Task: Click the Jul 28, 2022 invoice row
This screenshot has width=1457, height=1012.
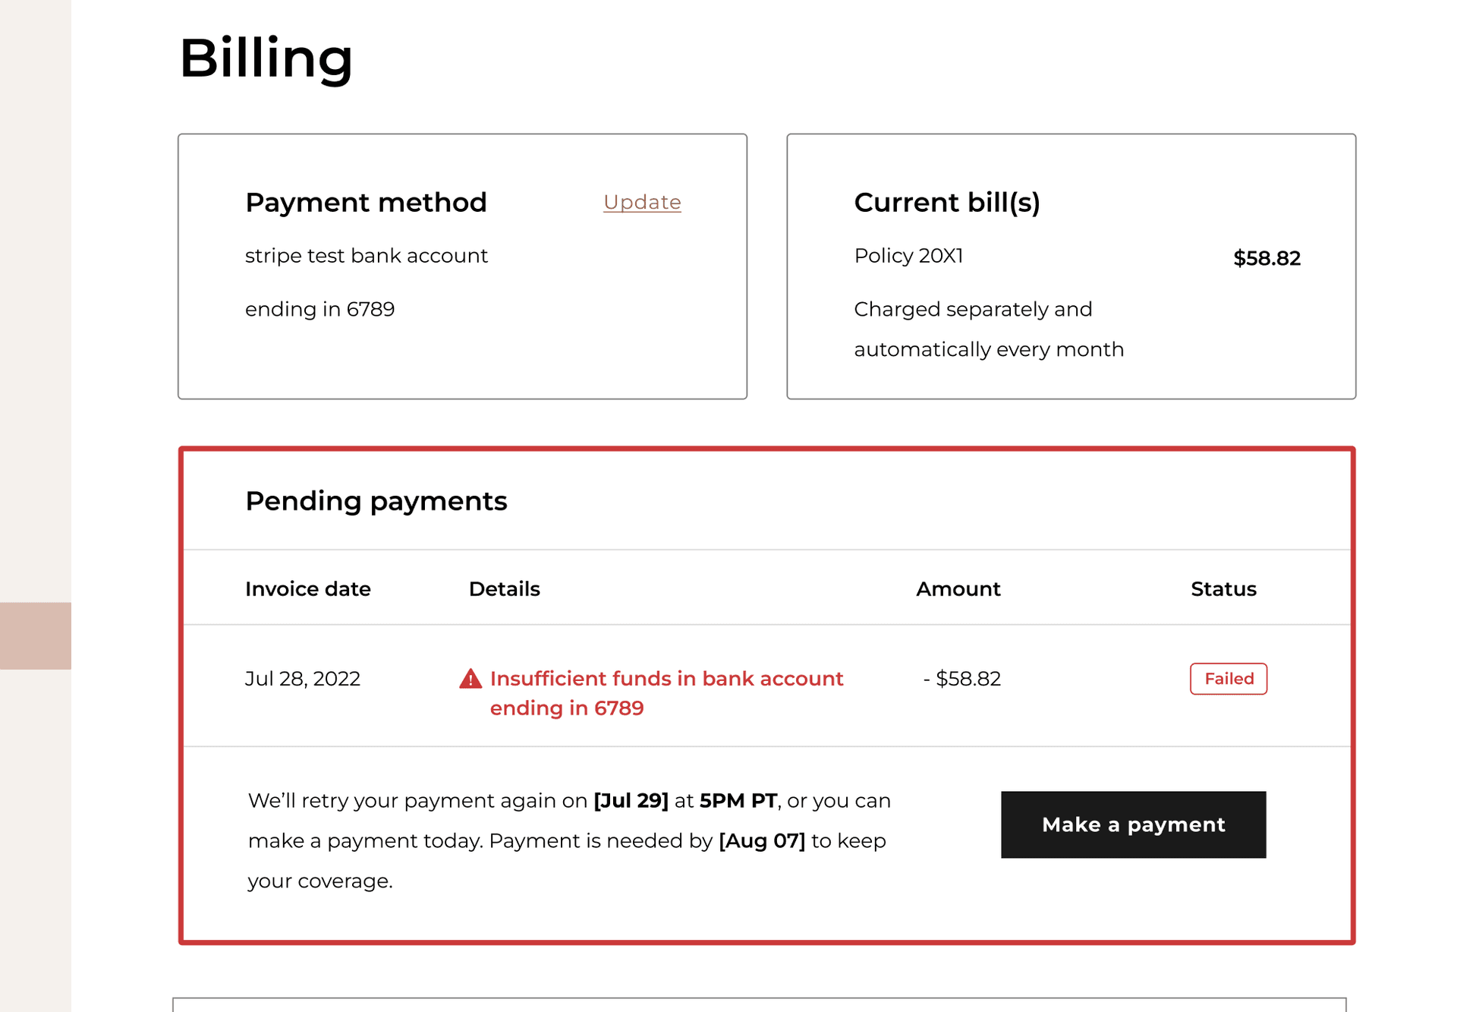Action: (303, 678)
